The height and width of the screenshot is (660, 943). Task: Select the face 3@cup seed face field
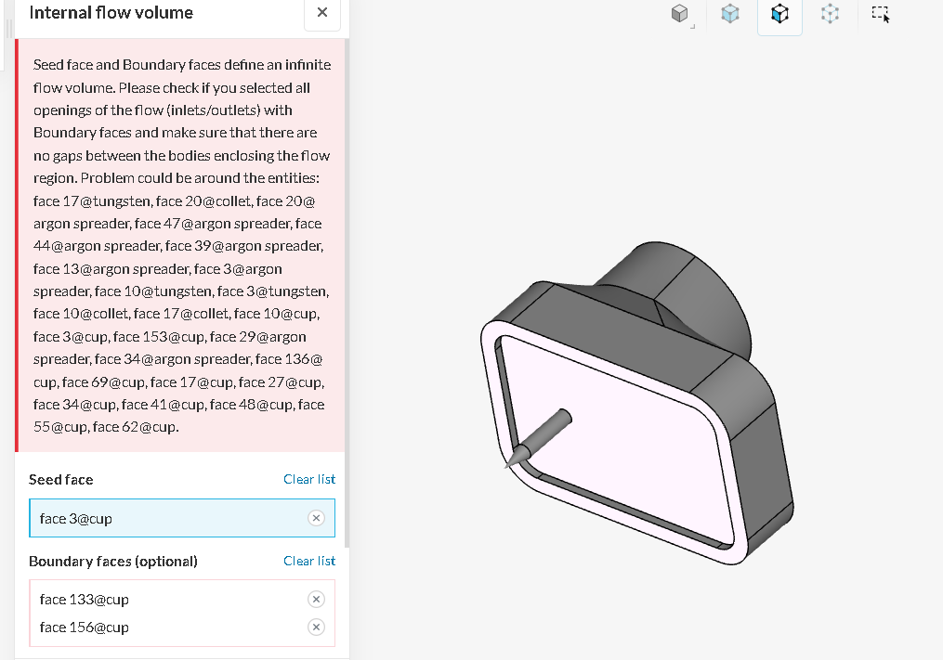(182, 518)
